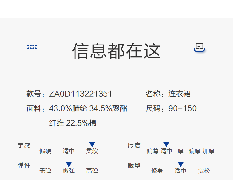Click the product name 连衣裙
The width and height of the screenshot is (233, 180).
pos(179,94)
